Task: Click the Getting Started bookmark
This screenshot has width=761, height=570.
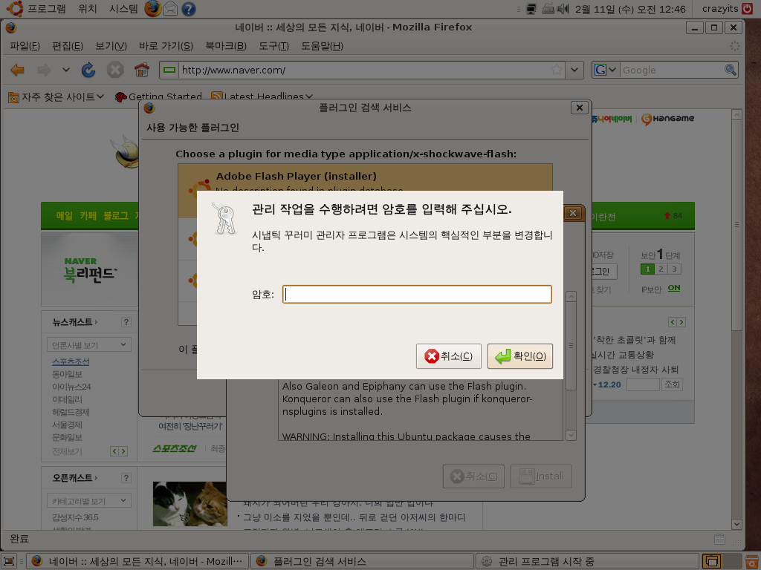Action: click(159, 97)
